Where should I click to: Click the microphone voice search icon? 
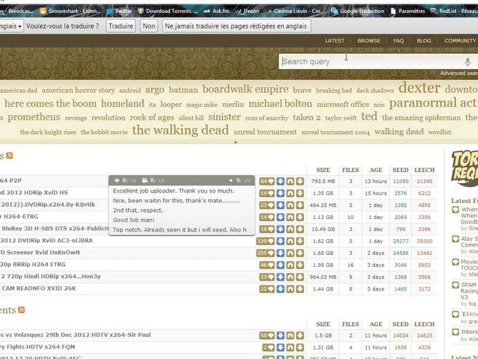point(468,62)
